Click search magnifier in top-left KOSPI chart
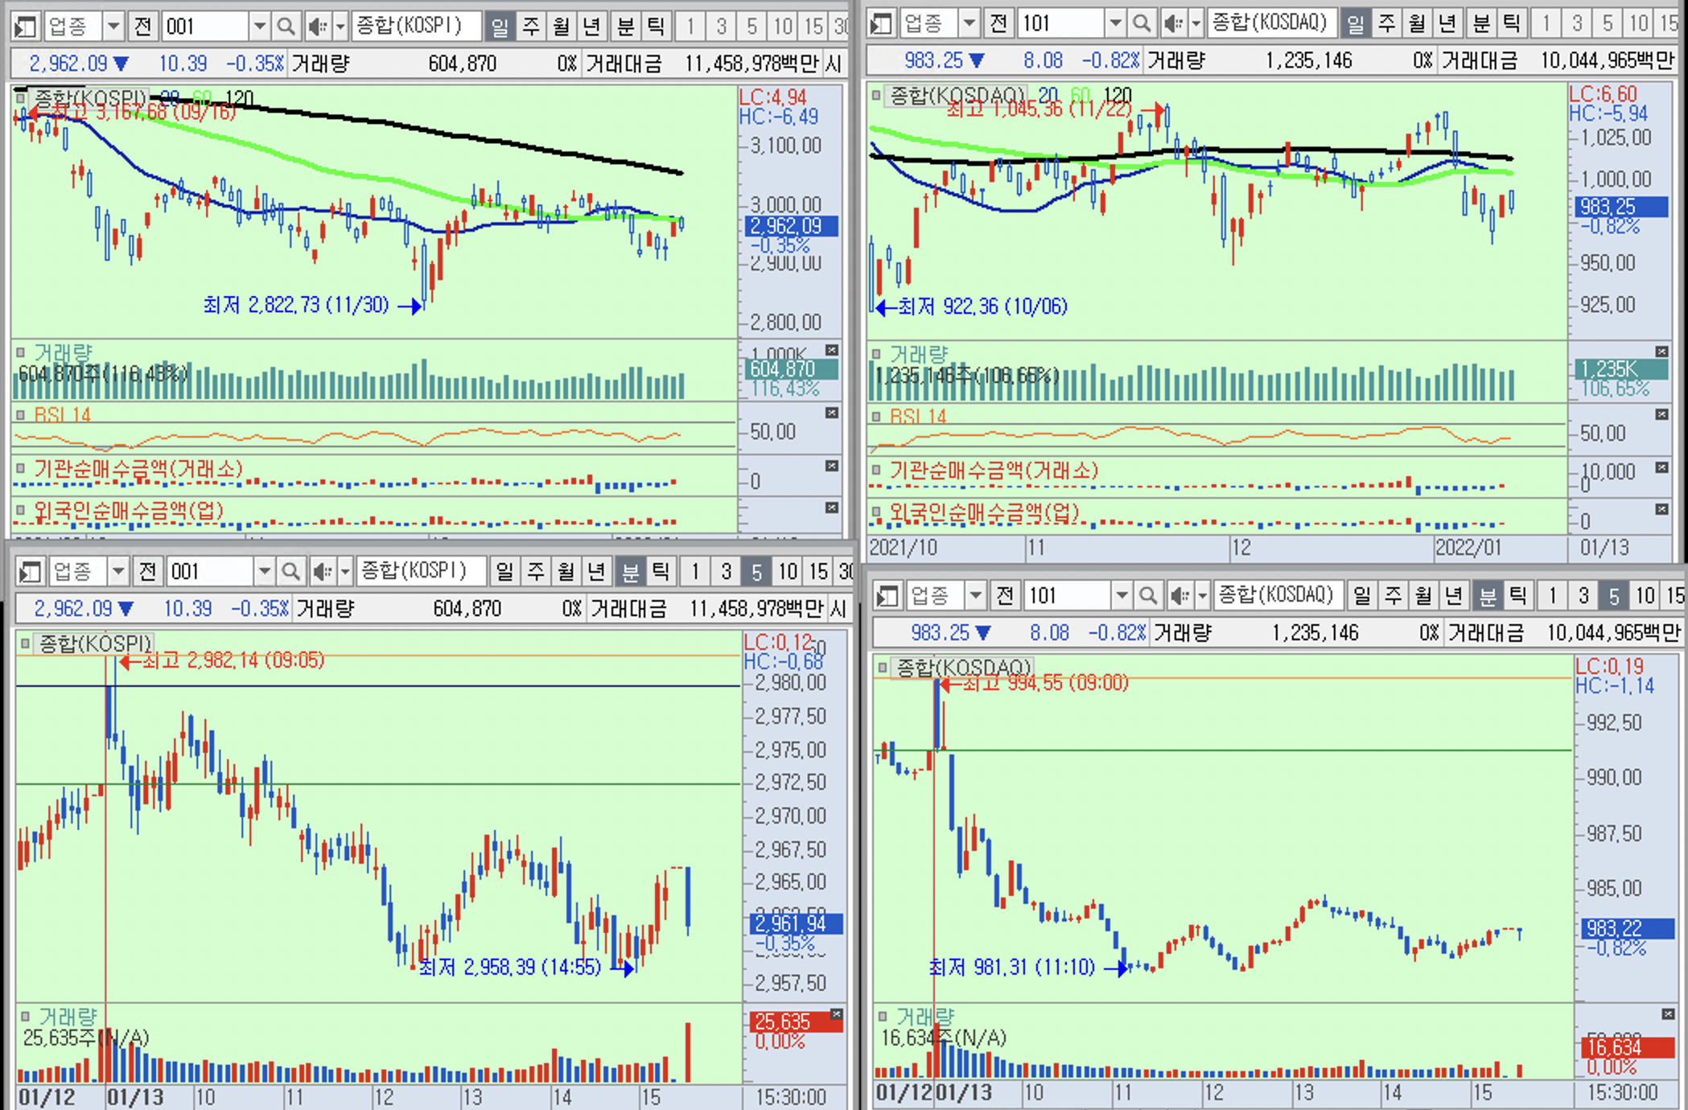The image size is (1688, 1110). pyautogui.click(x=286, y=27)
